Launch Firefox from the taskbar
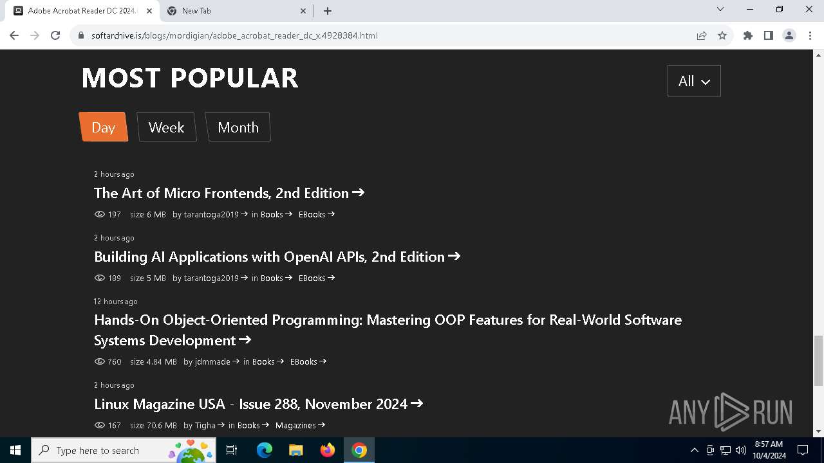This screenshot has height=463, width=824. click(x=328, y=450)
